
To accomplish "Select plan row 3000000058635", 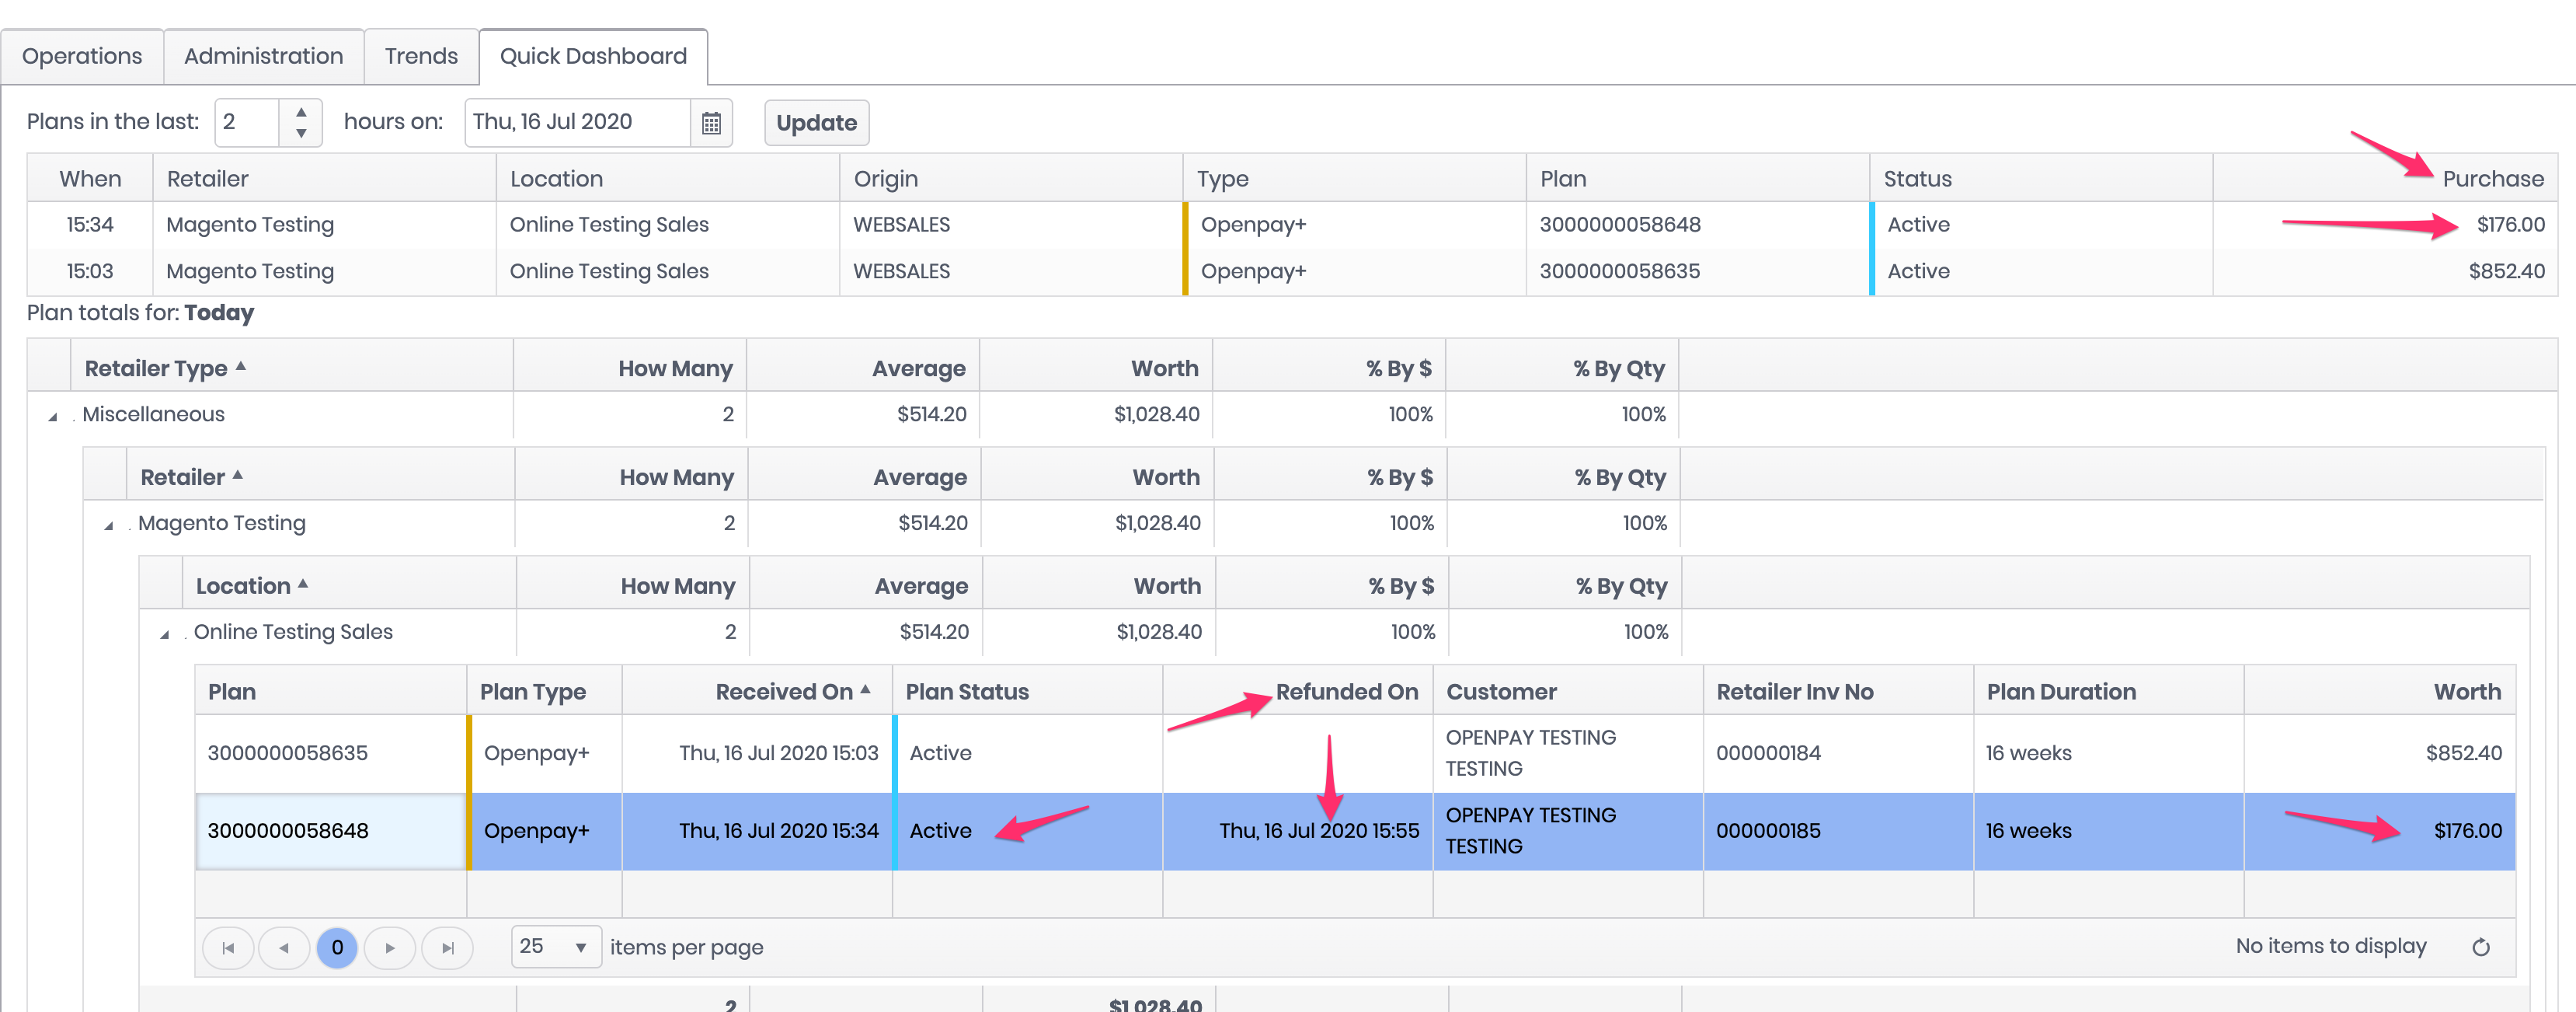I will [288, 752].
